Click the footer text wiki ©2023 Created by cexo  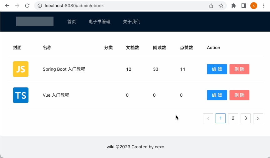point(135,147)
